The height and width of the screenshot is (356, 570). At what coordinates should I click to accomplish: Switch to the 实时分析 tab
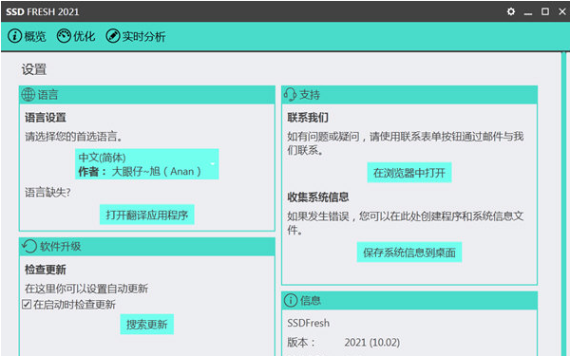[x=136, y=36]
